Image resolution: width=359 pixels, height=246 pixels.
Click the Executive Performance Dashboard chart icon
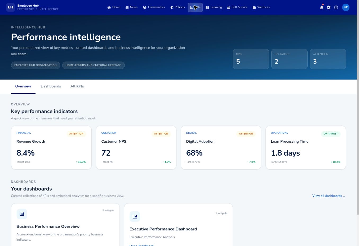[135, 217]
